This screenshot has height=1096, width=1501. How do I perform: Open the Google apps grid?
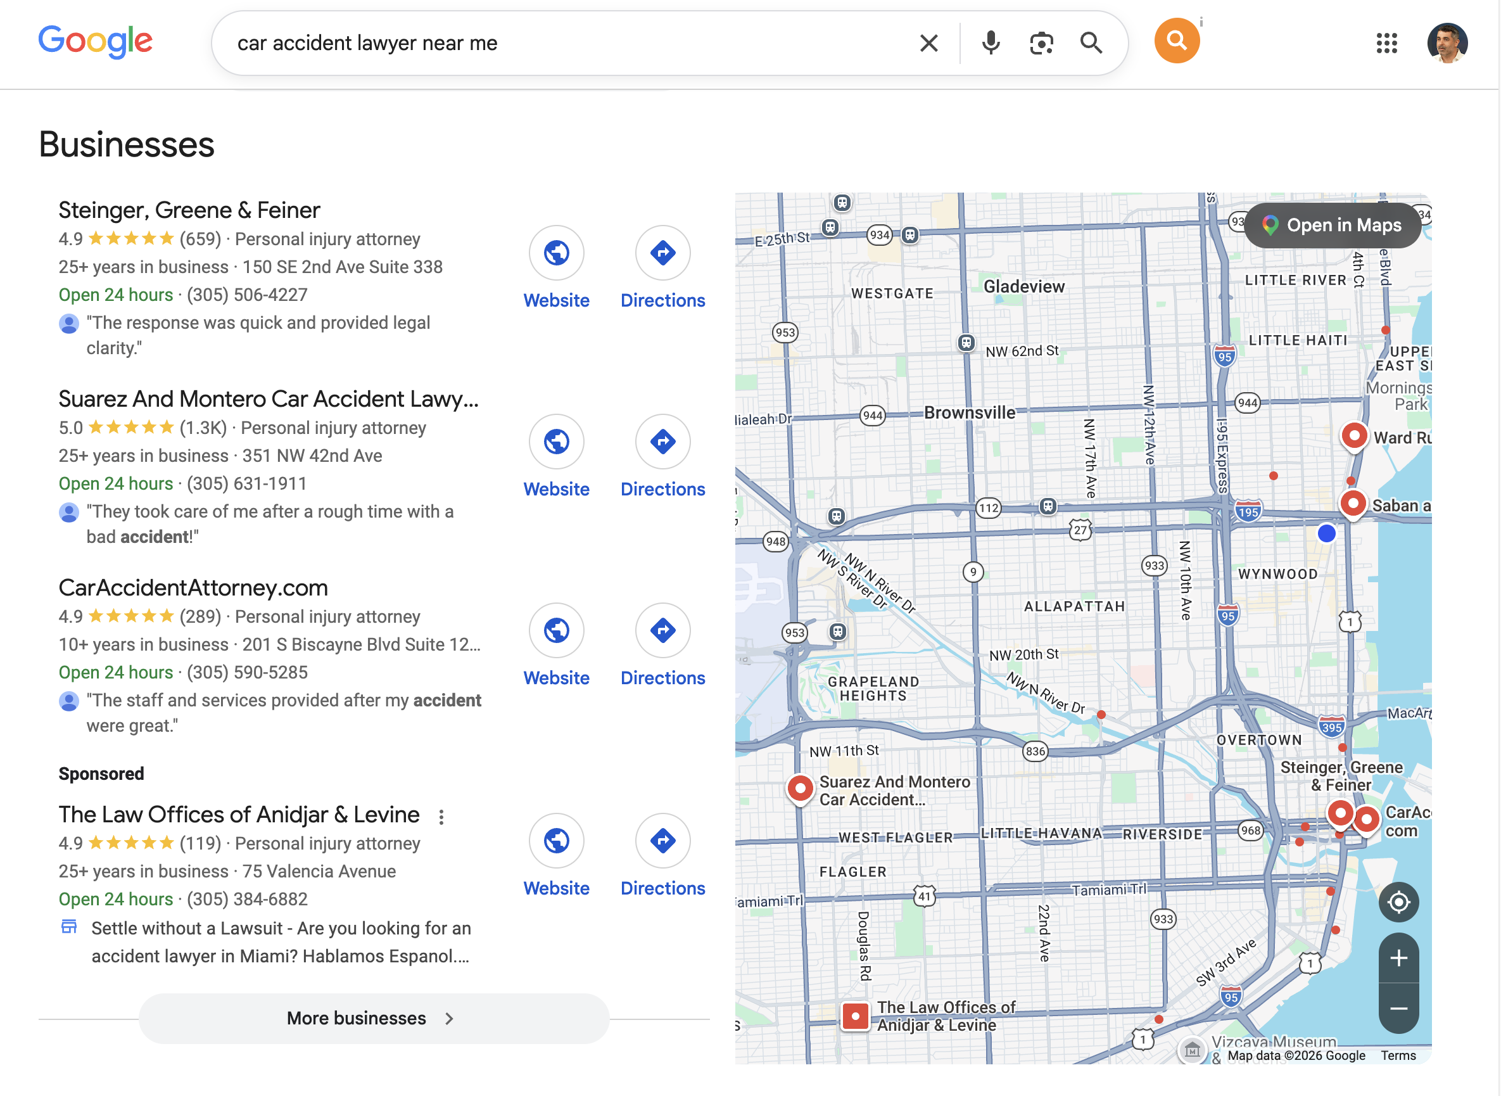point(1386,43)
